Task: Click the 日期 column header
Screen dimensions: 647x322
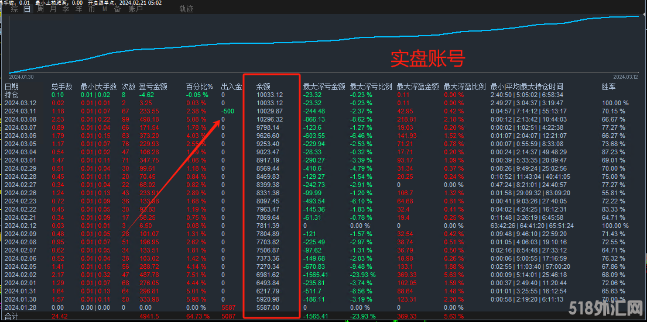Action: click(x=12, y=87)
